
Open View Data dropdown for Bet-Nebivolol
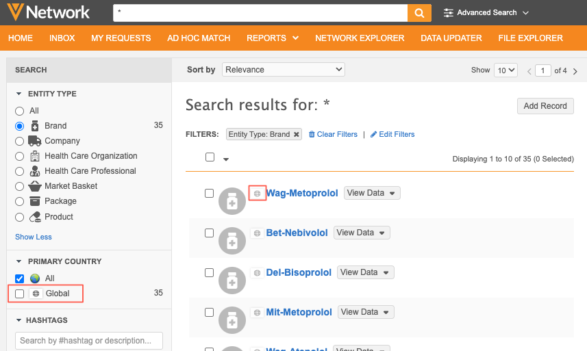pyautogui.click(x=361, y=233)
